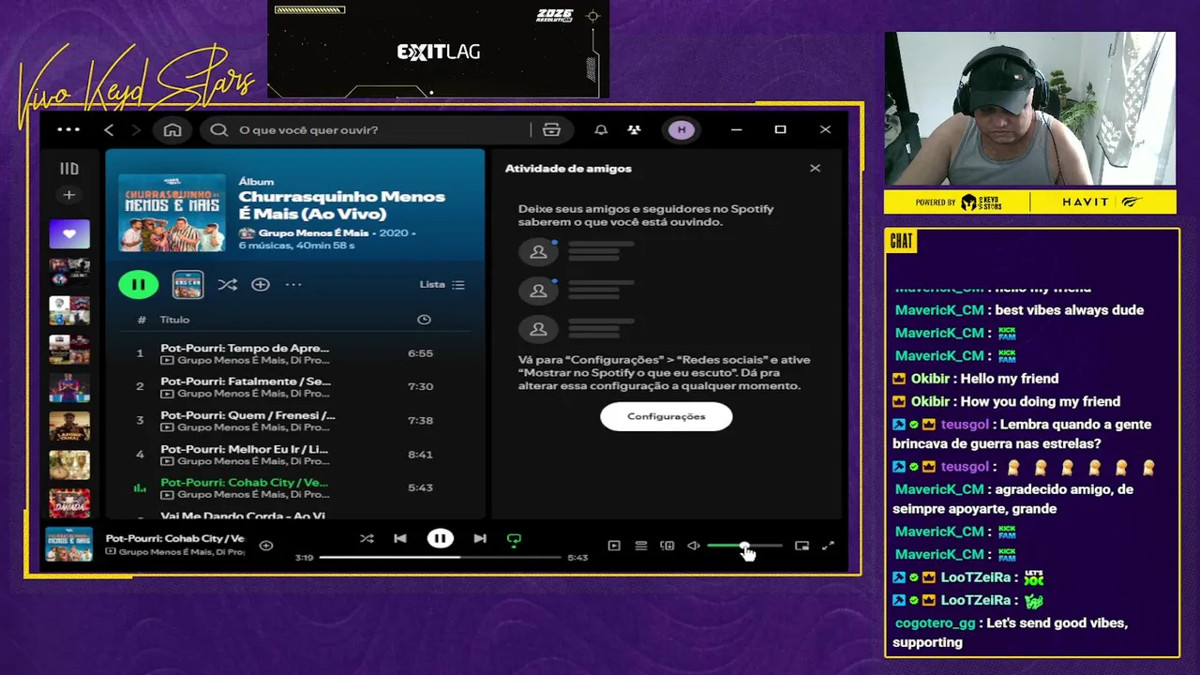Open the album cover image
Viewport: 1200px width, 675px height.
click(x=172, y=213)
